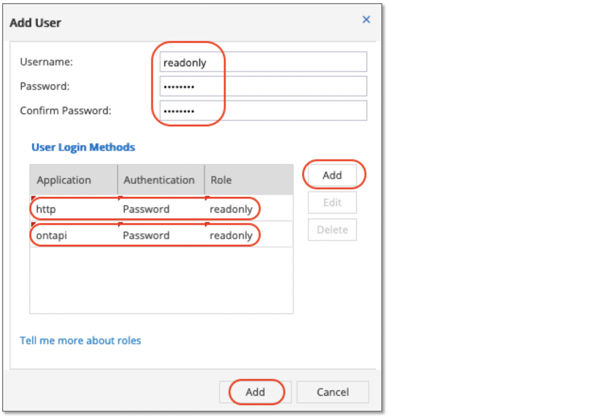This screenshot has width=610, height=416.
Task: Close the Add User dialog
Action: (x=366, y=20)
